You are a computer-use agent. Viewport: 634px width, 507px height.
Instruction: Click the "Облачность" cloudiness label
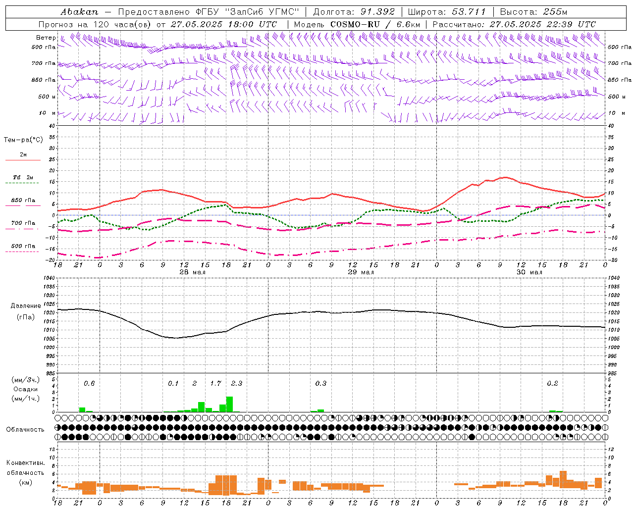coord(25,430)
